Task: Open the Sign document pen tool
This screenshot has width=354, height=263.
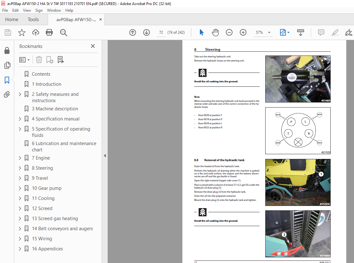Action: pos(349,32)
